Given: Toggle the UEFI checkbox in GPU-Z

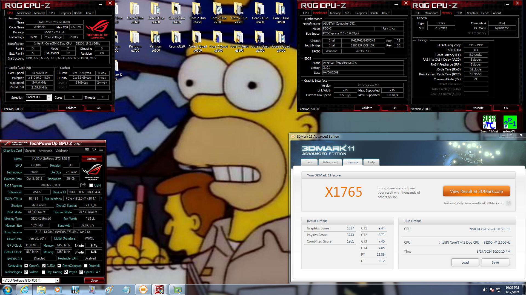Looking at the screenshot, I should click(91, 185).
